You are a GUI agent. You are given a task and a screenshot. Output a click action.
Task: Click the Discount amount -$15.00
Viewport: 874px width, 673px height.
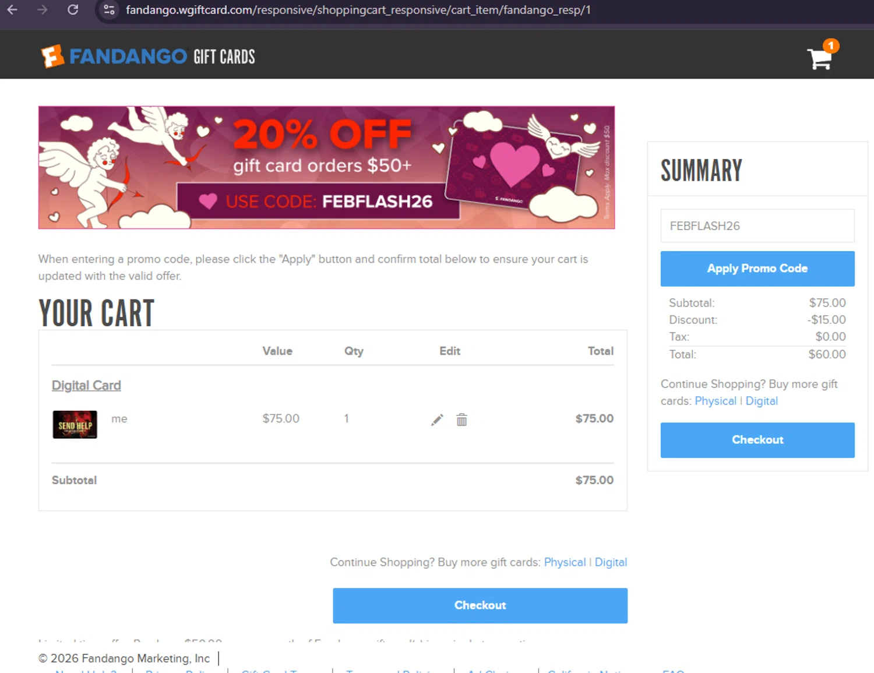[x=826, y=319]
